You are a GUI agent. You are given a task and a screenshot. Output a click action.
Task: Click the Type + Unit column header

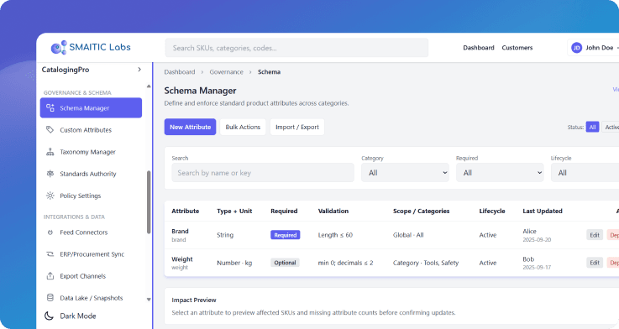point(234,211)
